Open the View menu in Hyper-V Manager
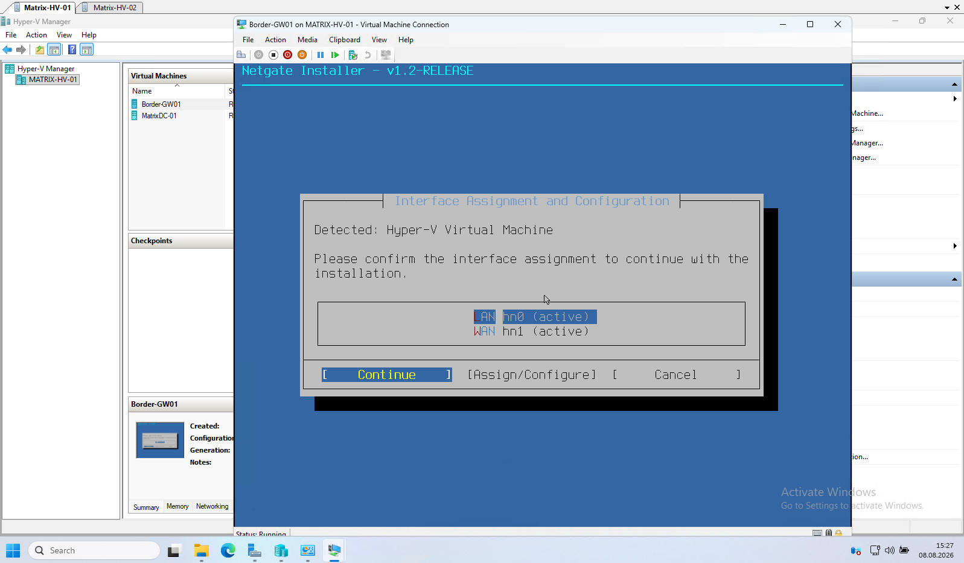The image size is (964, 563). pyautogui.click(x=64, y=35)
